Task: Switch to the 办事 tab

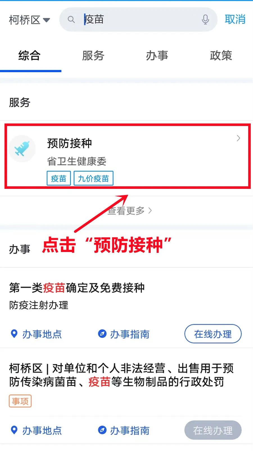Action: (157, 56)
